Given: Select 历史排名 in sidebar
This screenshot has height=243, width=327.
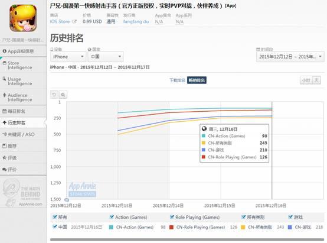Looking at the screenshot, I should pos(23,122).
